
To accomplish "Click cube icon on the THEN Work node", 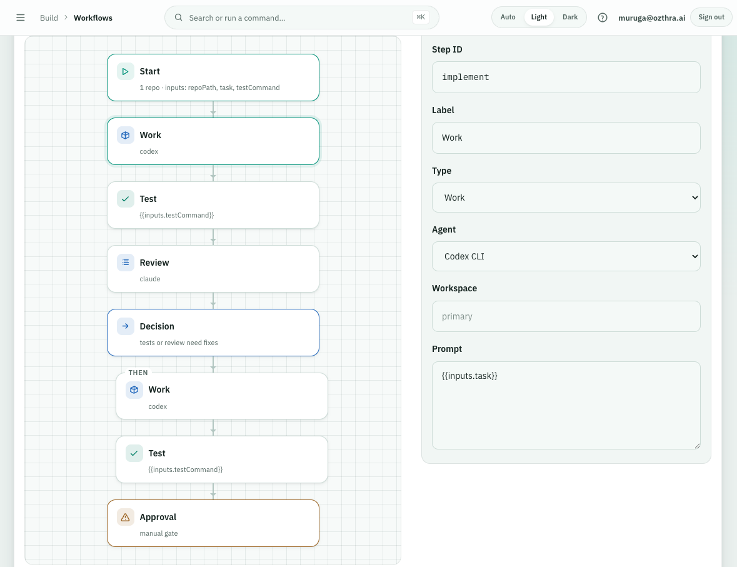I will 134,389.
